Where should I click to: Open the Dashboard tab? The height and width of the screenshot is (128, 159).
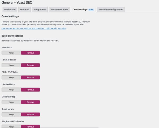(x=10, y=10)
